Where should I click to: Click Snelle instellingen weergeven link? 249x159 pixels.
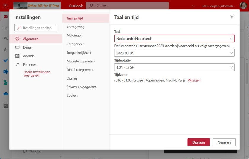click(37, 74)
